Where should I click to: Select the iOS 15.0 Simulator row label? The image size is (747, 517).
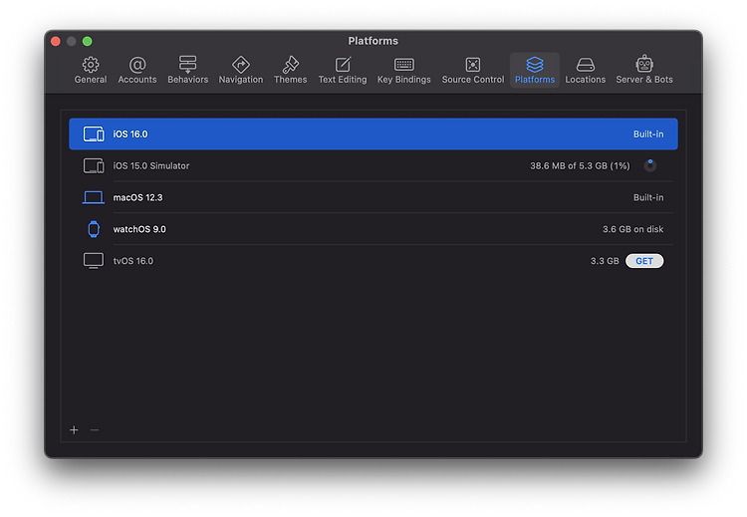pos(151,165)
